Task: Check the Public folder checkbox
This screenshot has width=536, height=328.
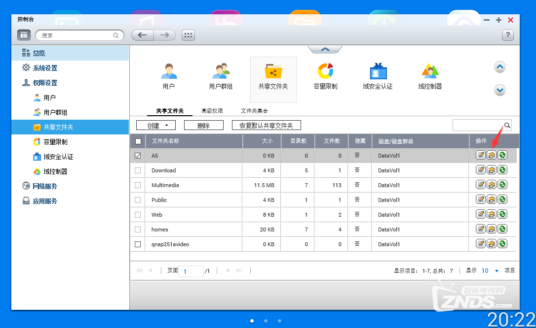Action: pyautogui.click(x=138, y=200)
